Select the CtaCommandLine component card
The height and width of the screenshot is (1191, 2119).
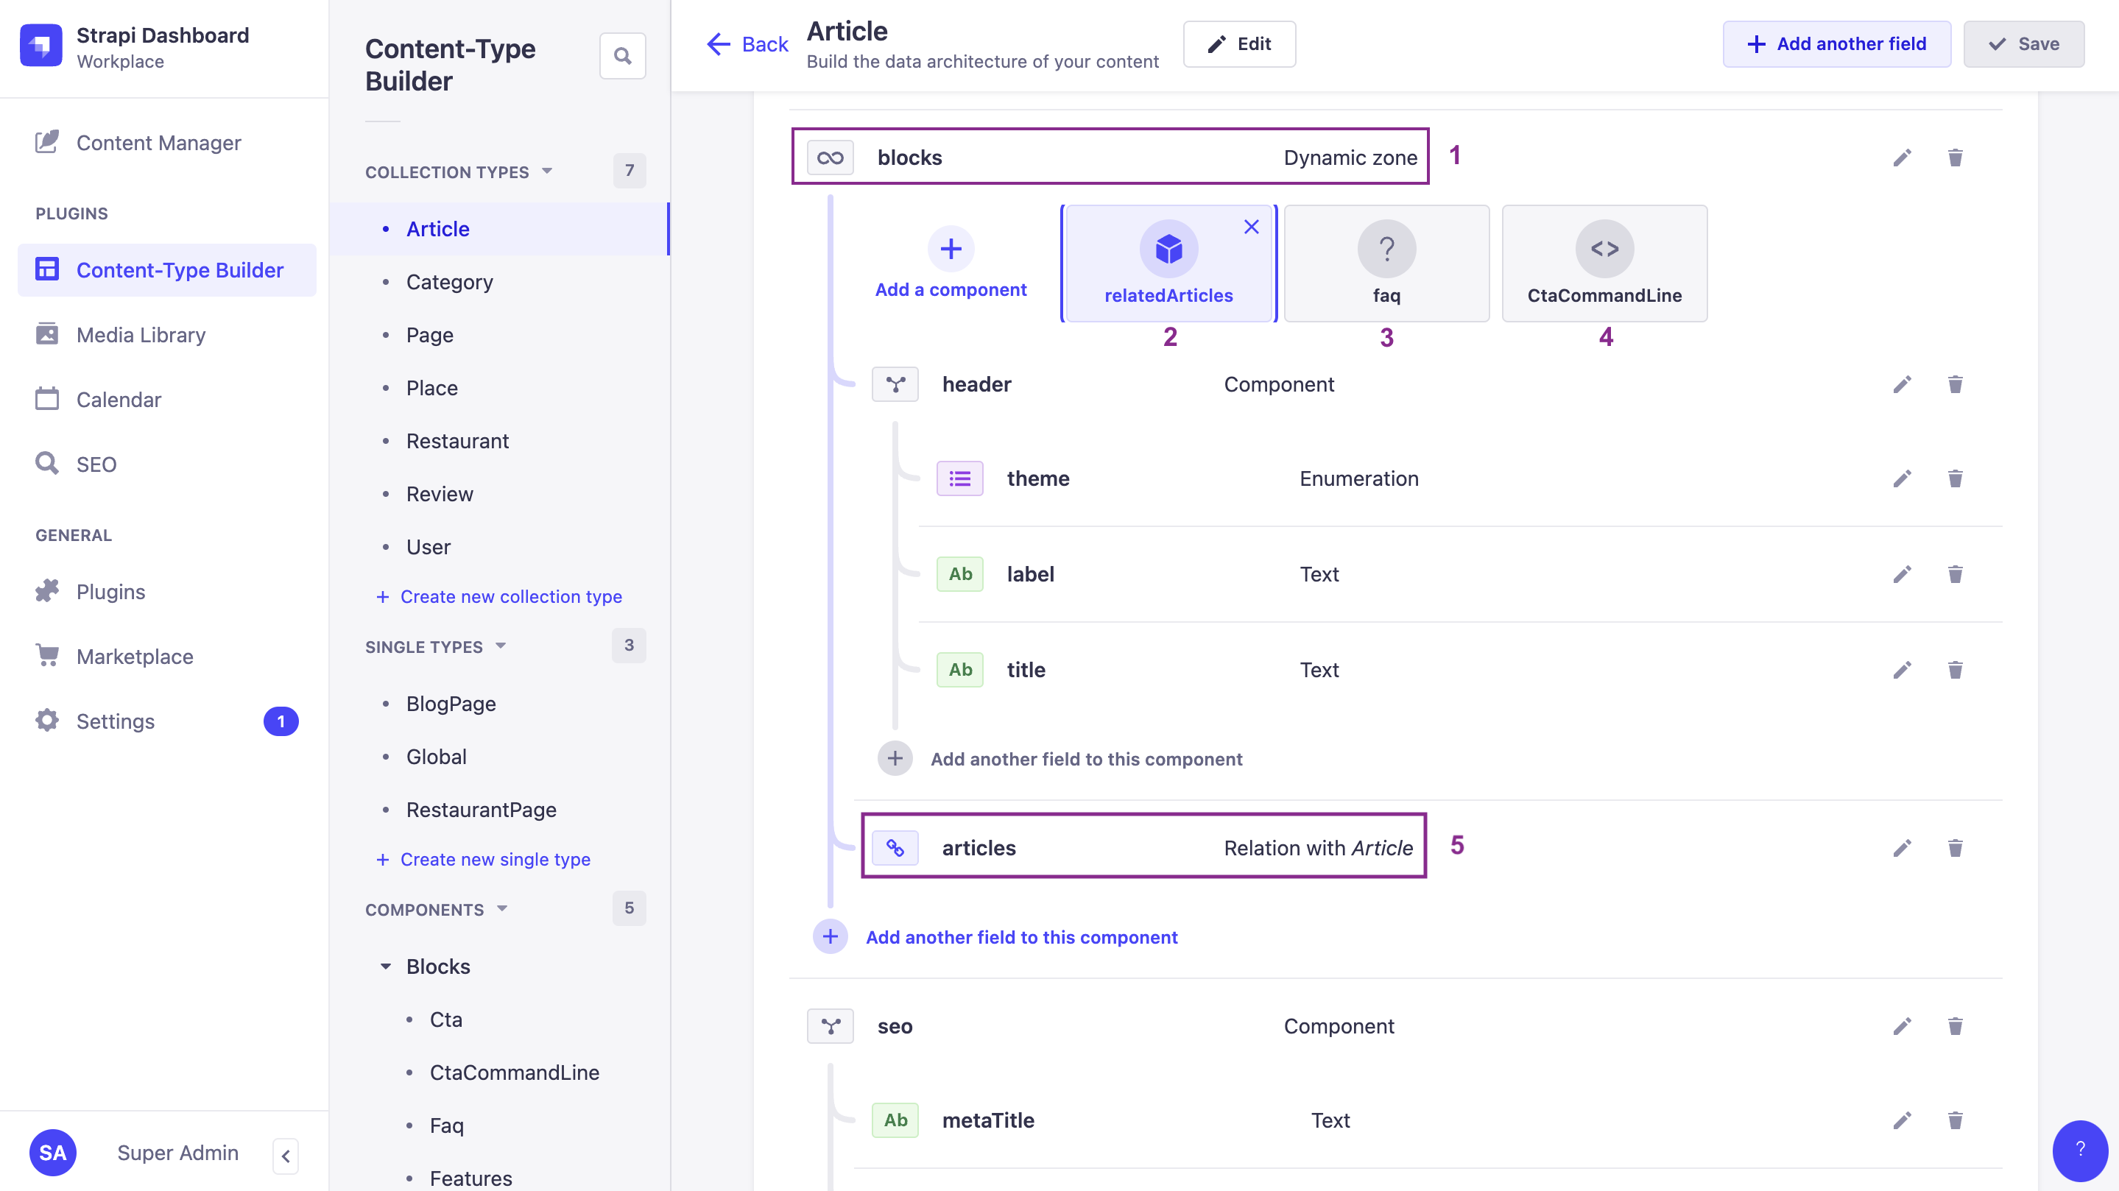[1604, 264]
